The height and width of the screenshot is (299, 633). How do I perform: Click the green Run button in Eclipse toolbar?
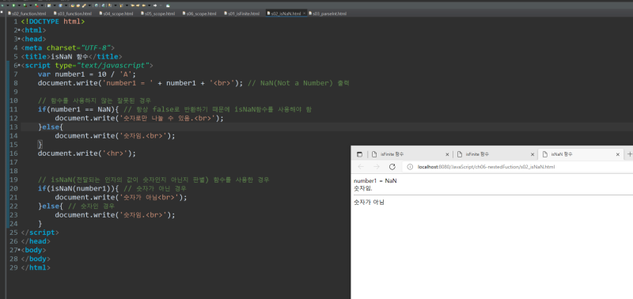(x=13, y=6)
